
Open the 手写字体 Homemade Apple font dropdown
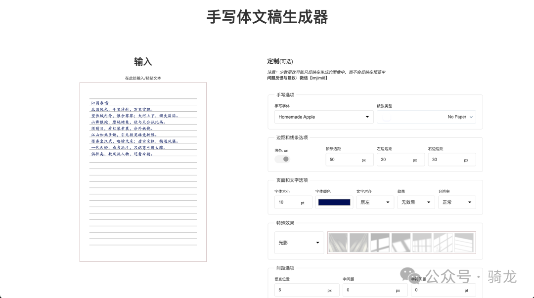click(x=324, y=117)
